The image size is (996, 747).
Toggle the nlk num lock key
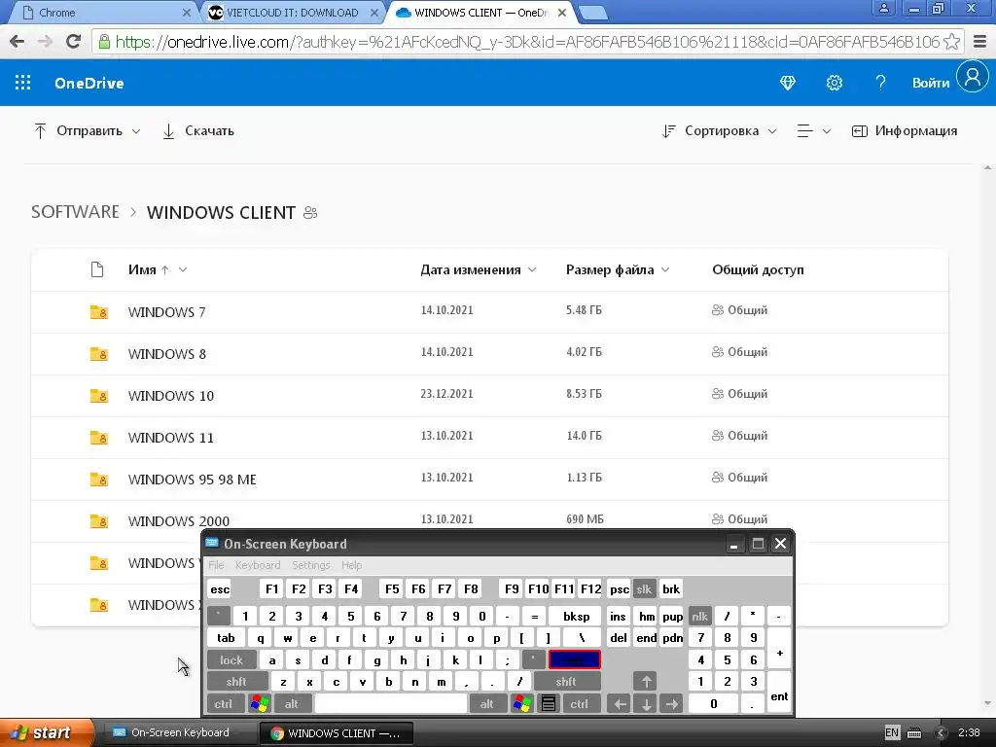tap(699, 616)
